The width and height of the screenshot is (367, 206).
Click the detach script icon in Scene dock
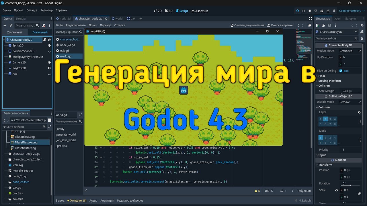pyautogui.click(x=44, y=25)
